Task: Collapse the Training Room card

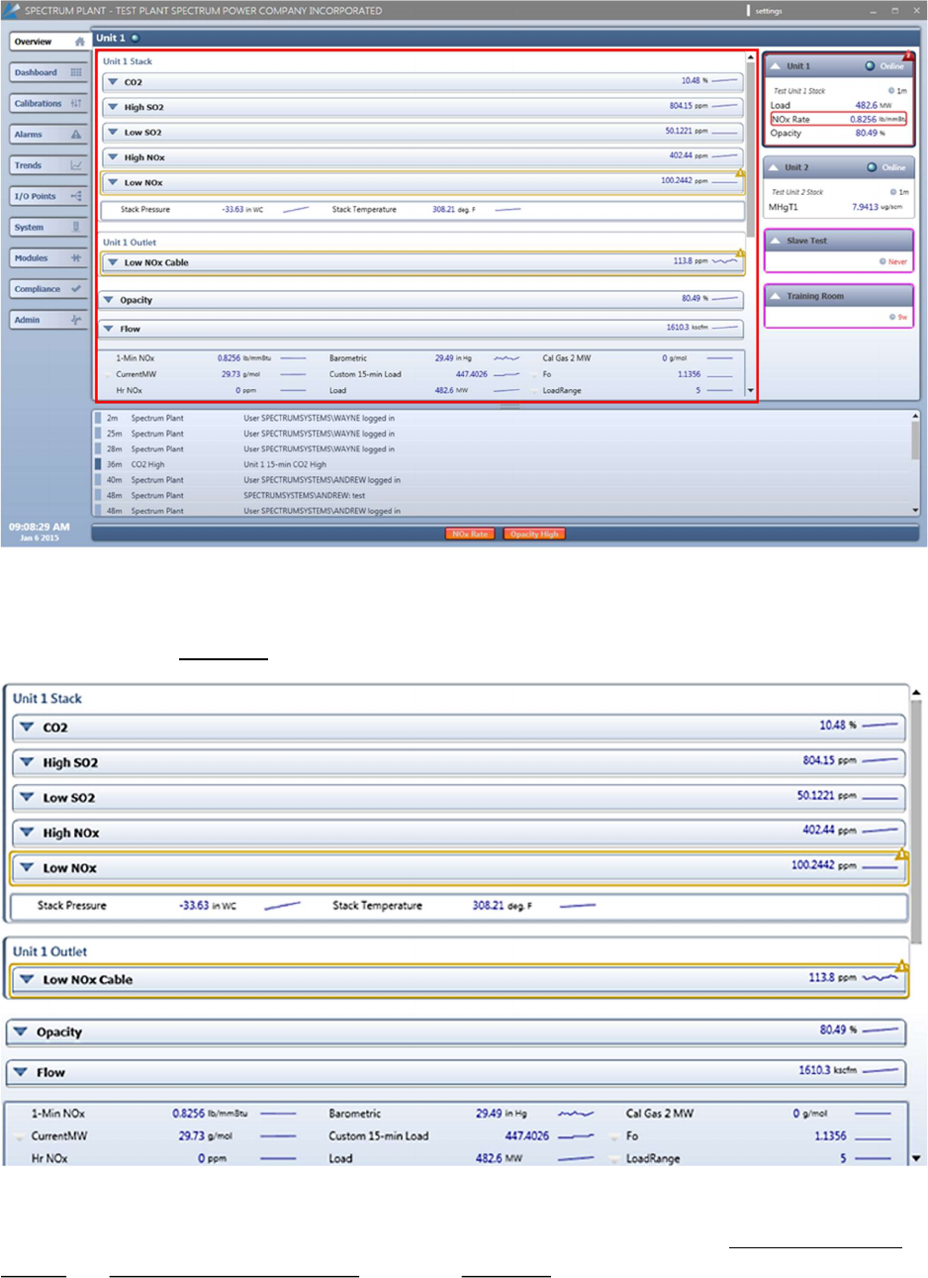Action: [775, 296]
